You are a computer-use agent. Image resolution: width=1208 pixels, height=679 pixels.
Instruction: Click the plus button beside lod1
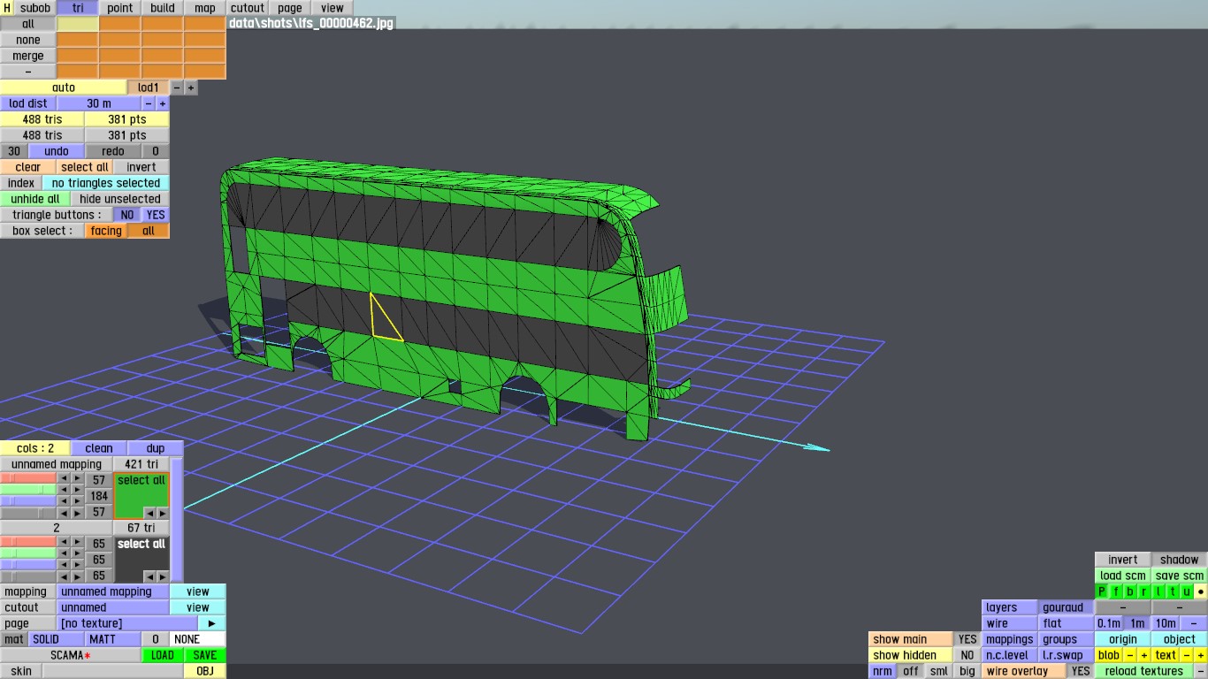pos(191,88)
